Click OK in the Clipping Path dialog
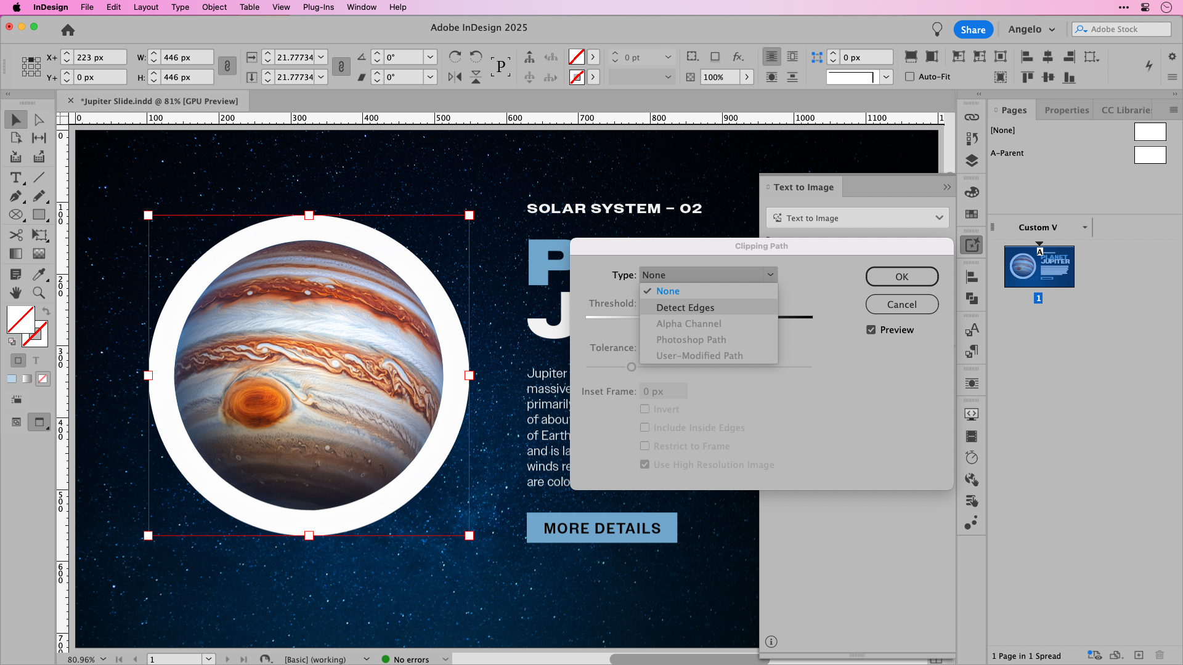1183x665 pixels. coord(901,276)
